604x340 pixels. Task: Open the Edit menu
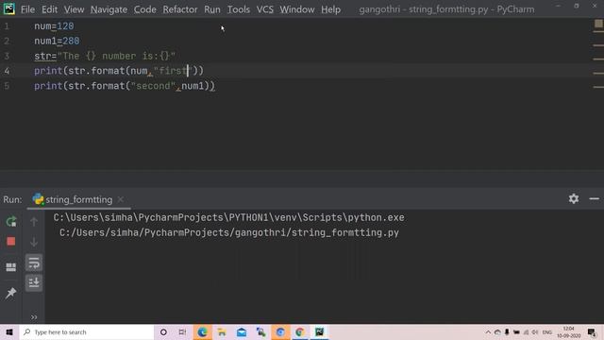coord(49,9)
